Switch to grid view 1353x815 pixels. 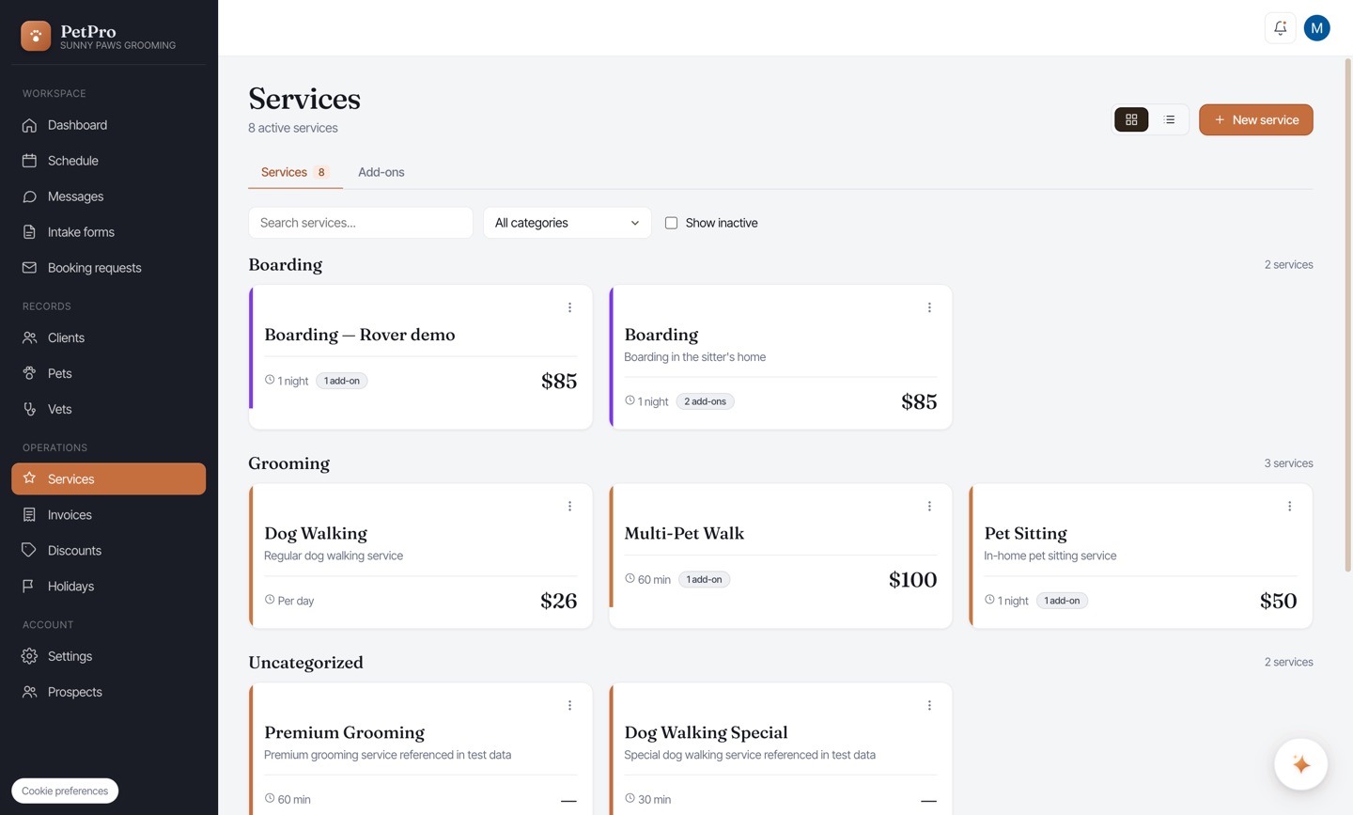(x=1131, y=119)
